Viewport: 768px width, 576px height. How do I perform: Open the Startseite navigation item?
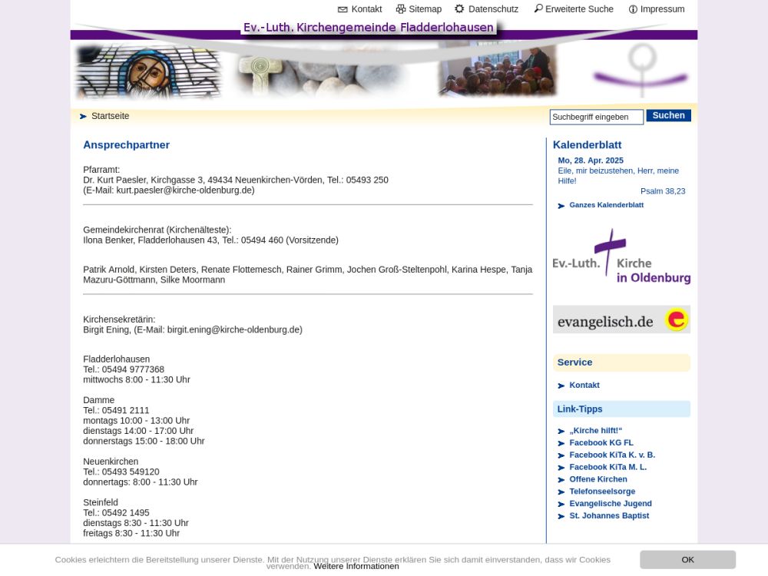point(110,116)
